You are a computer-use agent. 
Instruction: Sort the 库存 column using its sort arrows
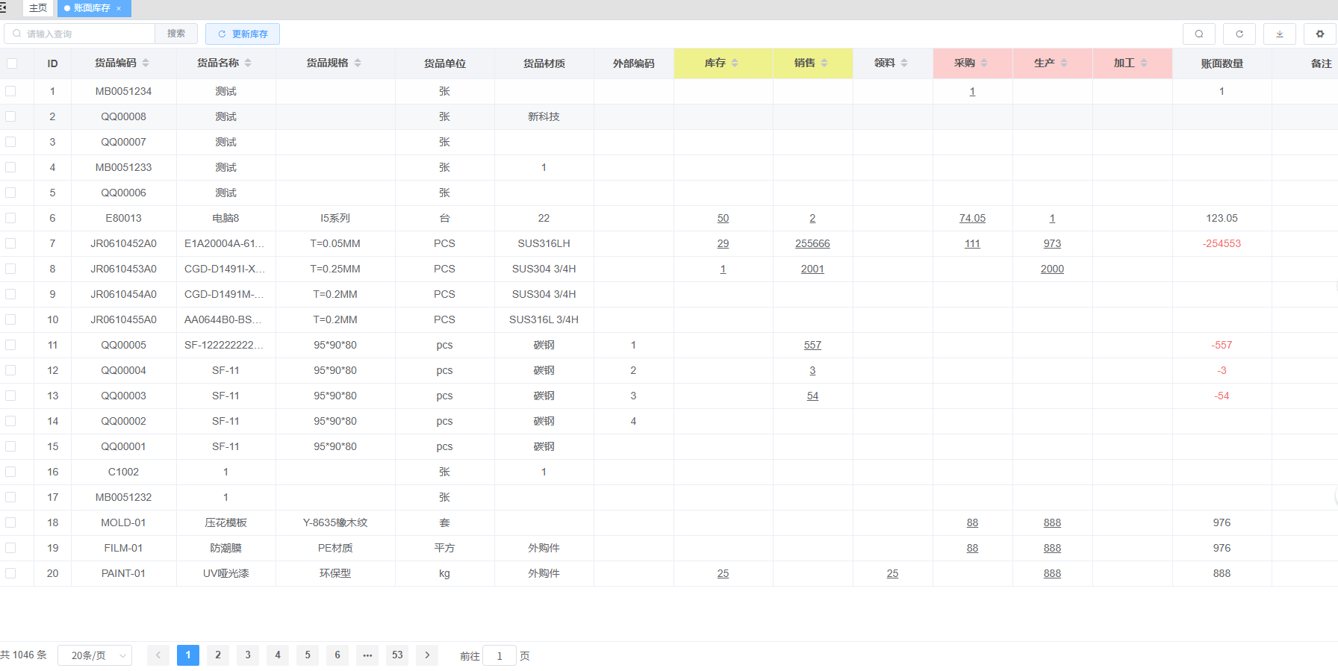click(x=735, y=63)
